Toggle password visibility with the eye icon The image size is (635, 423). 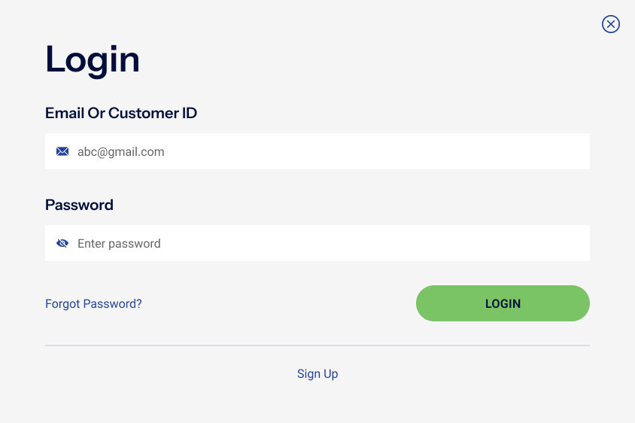62,244
